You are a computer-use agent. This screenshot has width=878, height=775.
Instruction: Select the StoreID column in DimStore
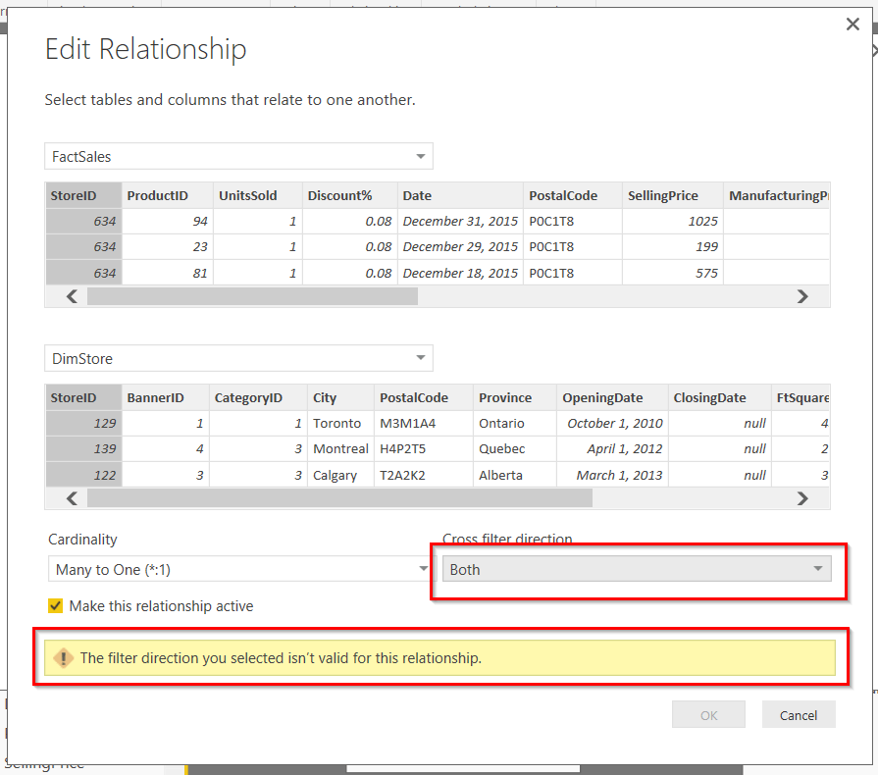coord(74,397)
